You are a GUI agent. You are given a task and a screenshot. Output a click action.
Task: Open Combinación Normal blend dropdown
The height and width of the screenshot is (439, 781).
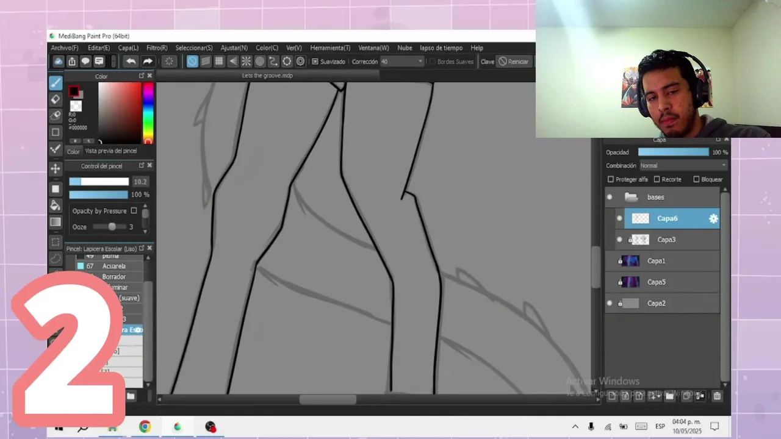pos(683,165)
